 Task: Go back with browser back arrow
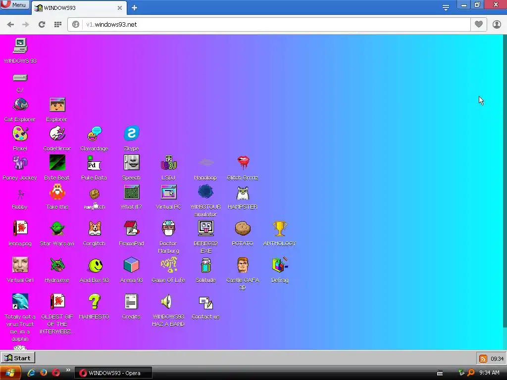click(10, 25)
